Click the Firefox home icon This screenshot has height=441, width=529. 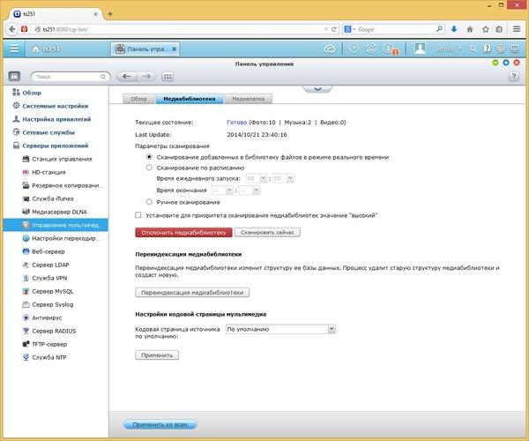pyautogui.click(x=470, y=29)
